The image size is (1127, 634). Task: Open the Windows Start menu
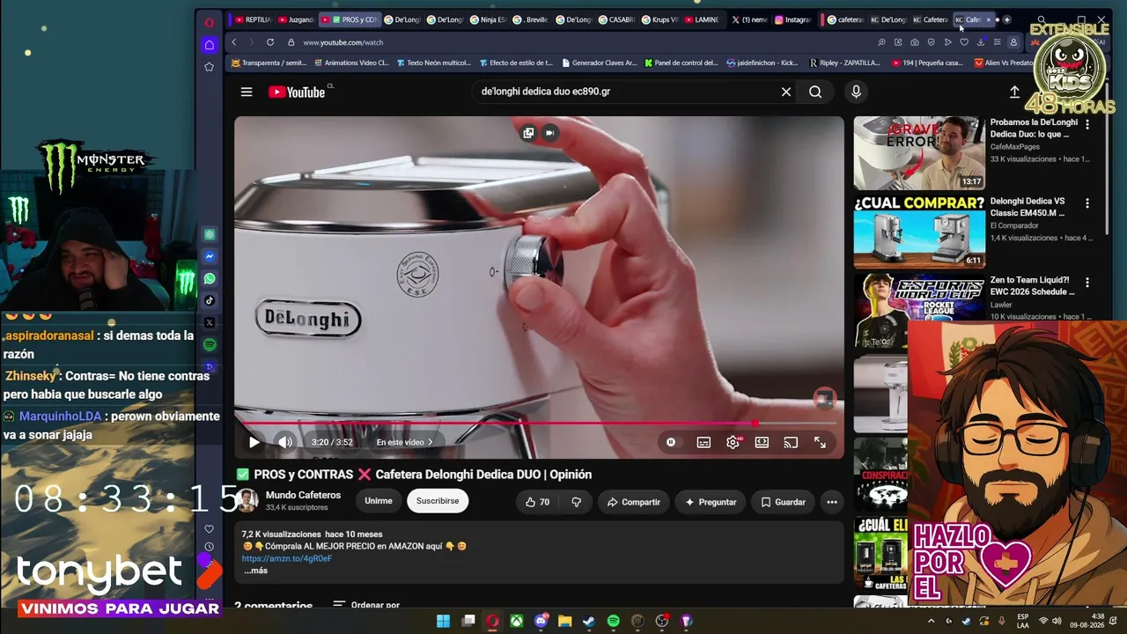[x=444, y=621]
